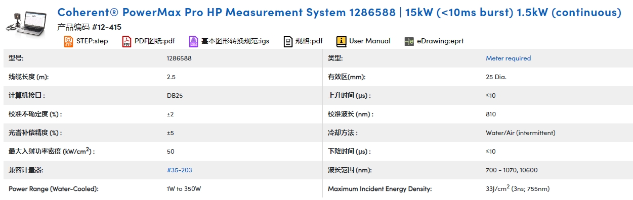Select the model value 1286588
Image resolution: width=633 pixels, height=200 pixels.
click(179, 58)
